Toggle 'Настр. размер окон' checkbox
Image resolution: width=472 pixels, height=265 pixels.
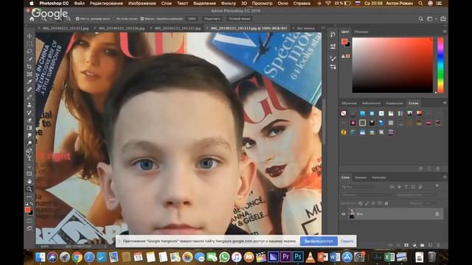click(x=77, y=18)
